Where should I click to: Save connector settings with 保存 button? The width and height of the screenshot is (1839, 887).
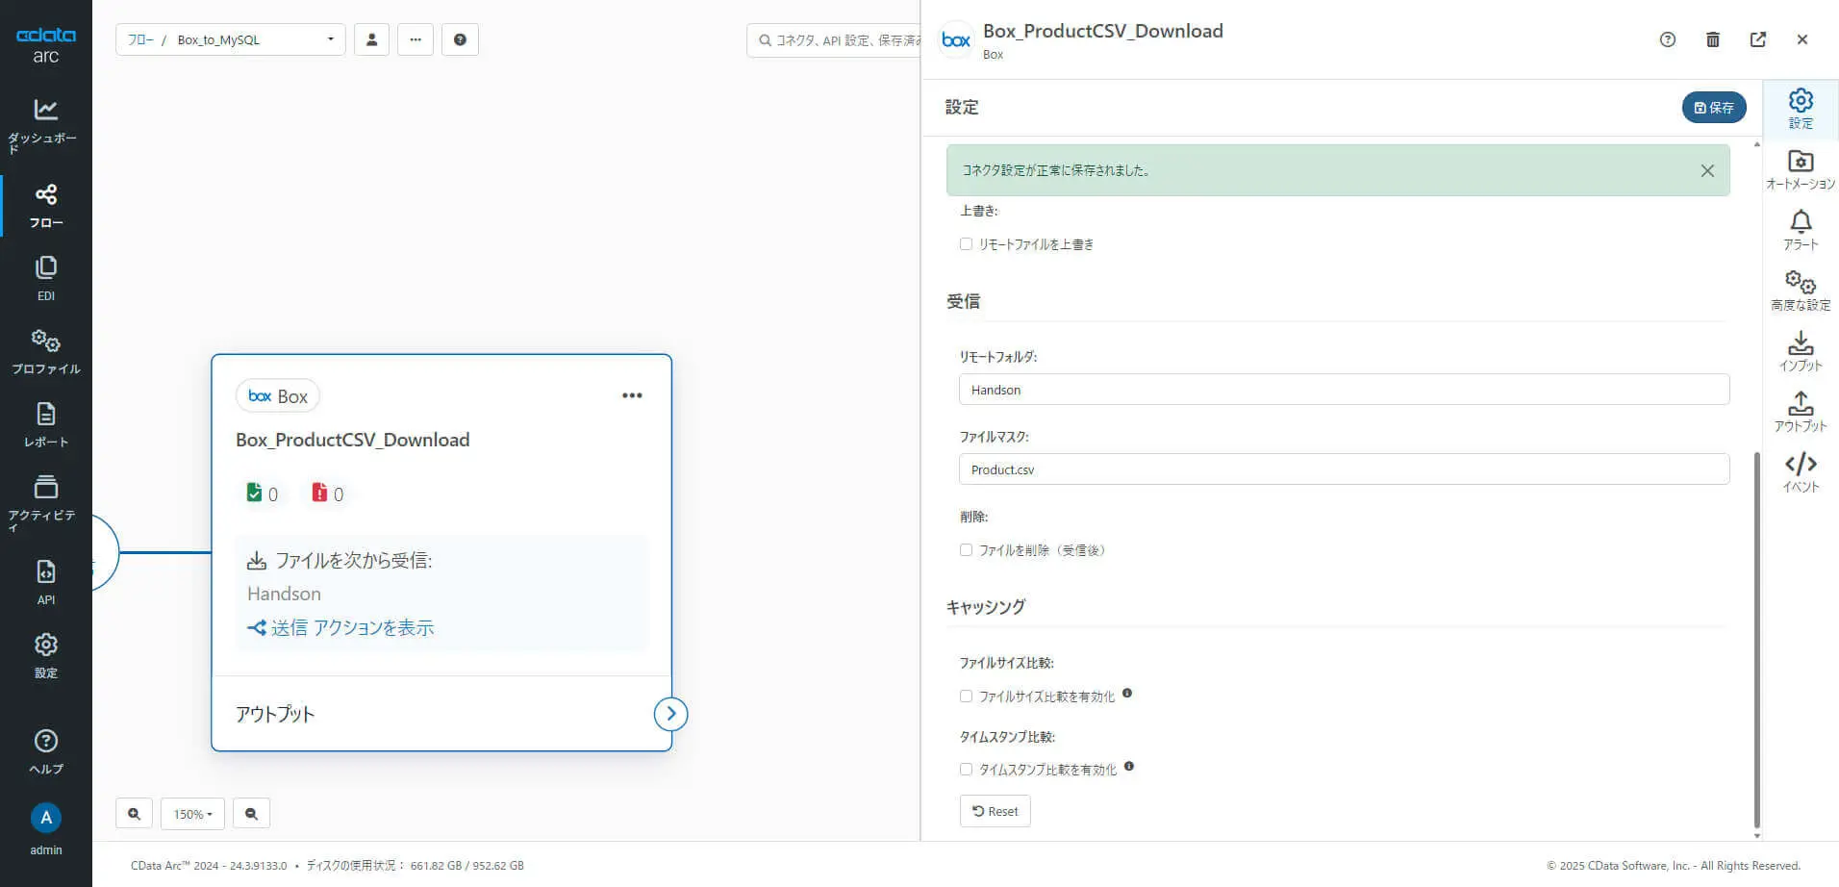tap(1714, 108)
